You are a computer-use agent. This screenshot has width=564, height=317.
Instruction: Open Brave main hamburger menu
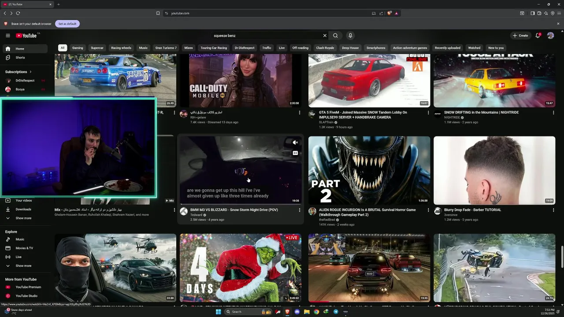[558, 13]
